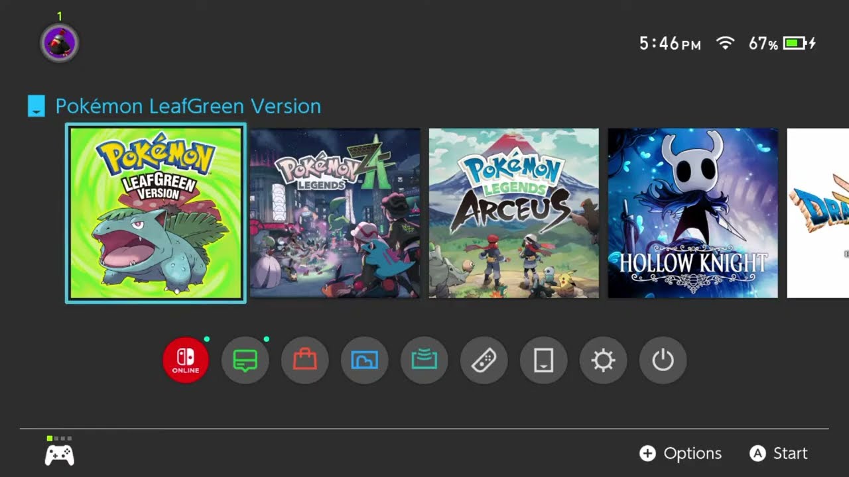This screenshot has height=477, width=849.
Task: Select Pokémon Legends Arceus game tile
Action: pos(514,213)
